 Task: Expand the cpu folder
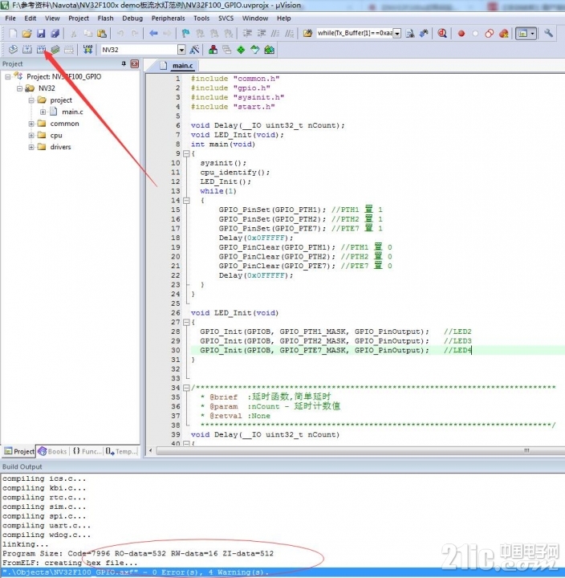point(31,136)
